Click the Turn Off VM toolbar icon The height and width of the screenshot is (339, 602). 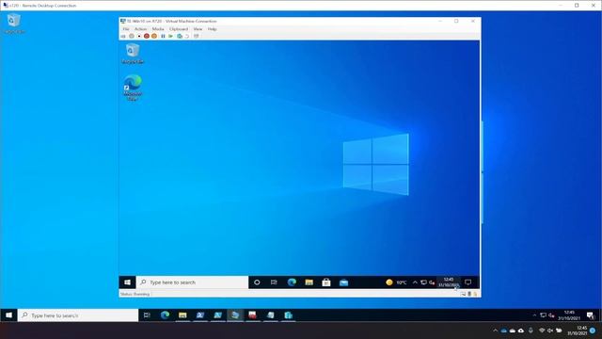[x=139, y=36]
